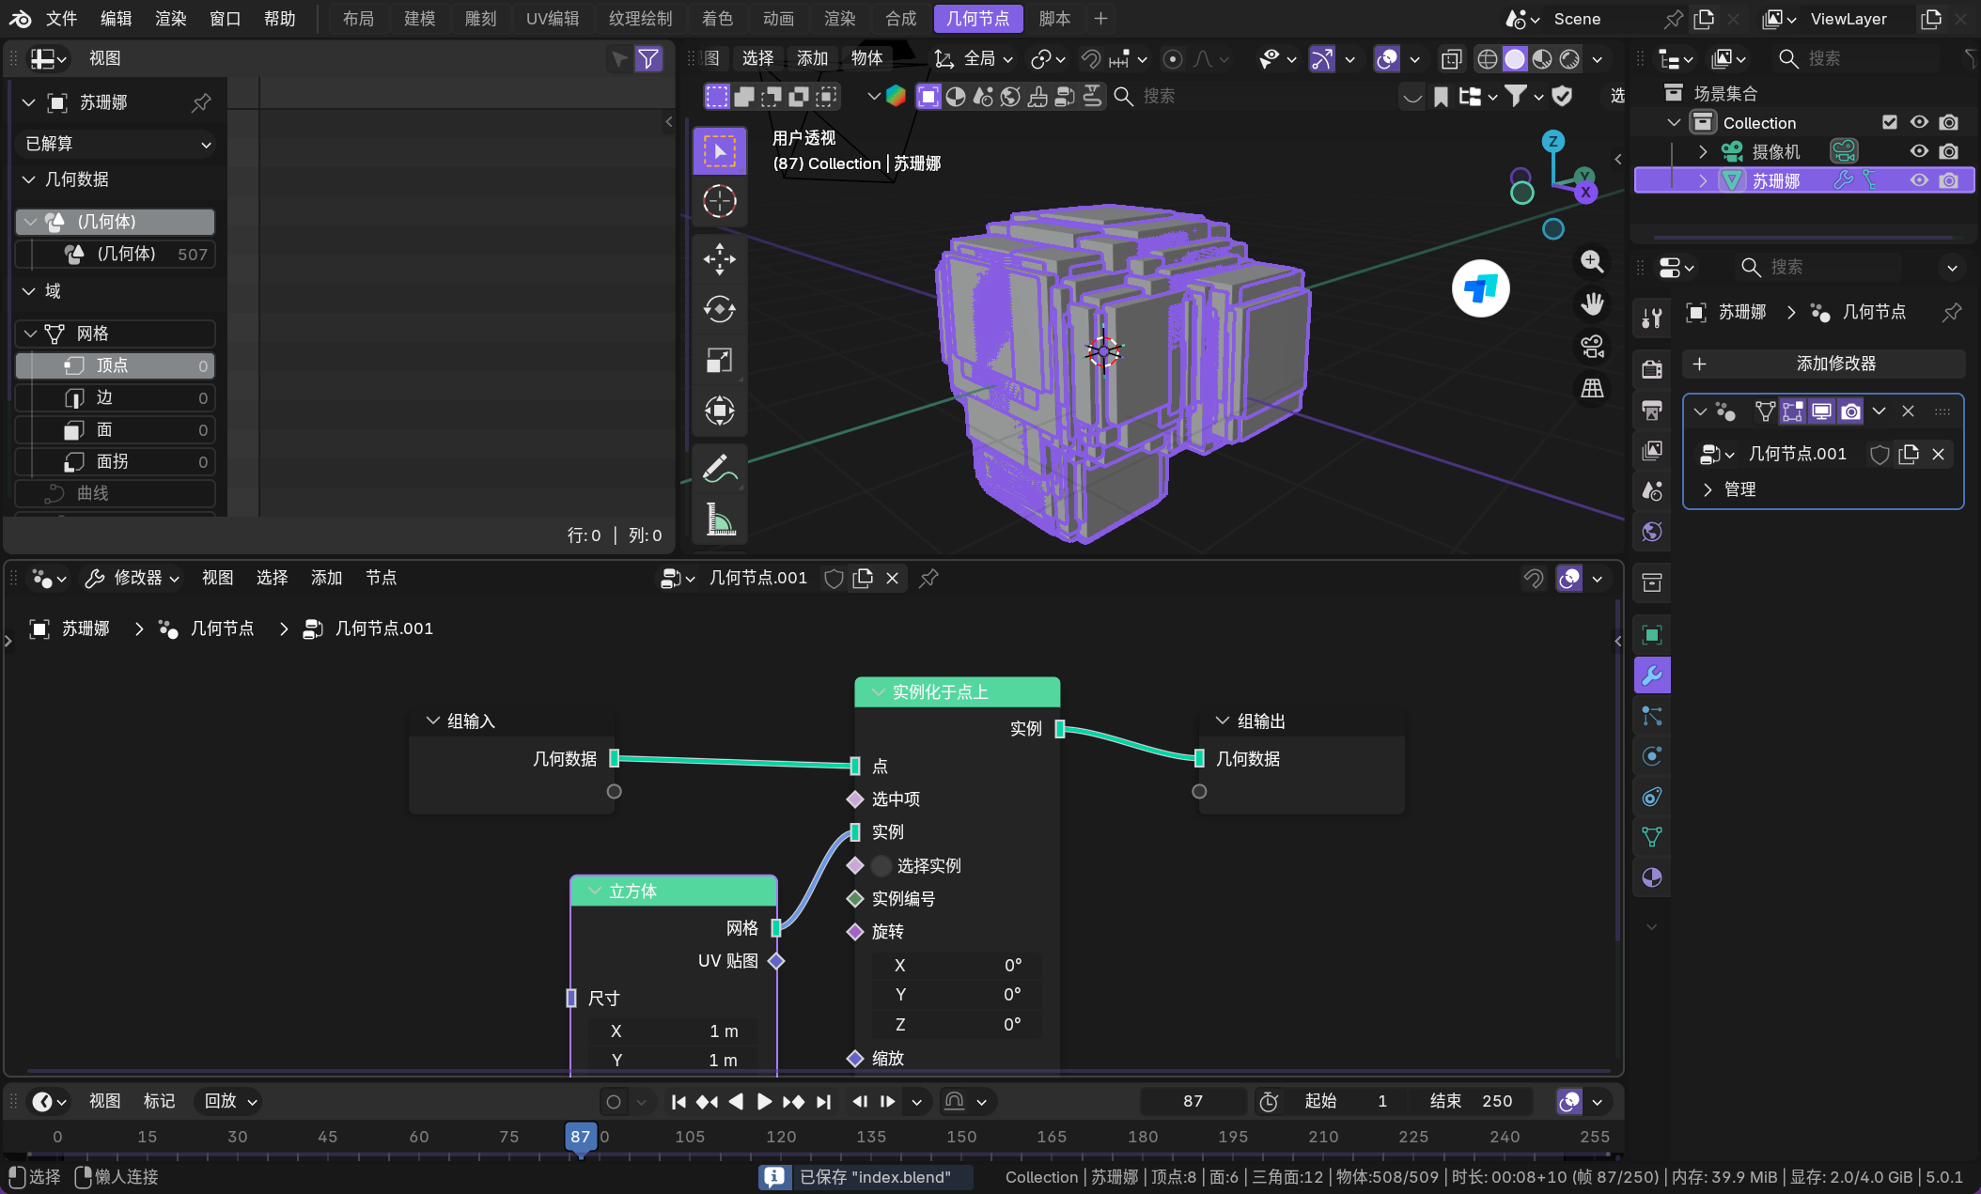Viewport: 1981px width, 1194px height.
Task: Open the Modifiers wrench properties tab
Action: pyautogui.click(x=1651, y=675)
